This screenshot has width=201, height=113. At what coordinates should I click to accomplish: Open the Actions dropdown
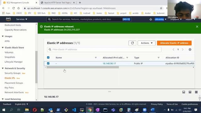[x=147, y=43]
